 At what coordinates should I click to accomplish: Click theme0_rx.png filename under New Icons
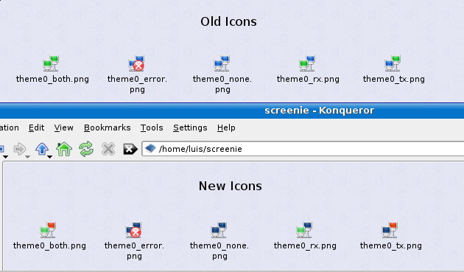305,245
